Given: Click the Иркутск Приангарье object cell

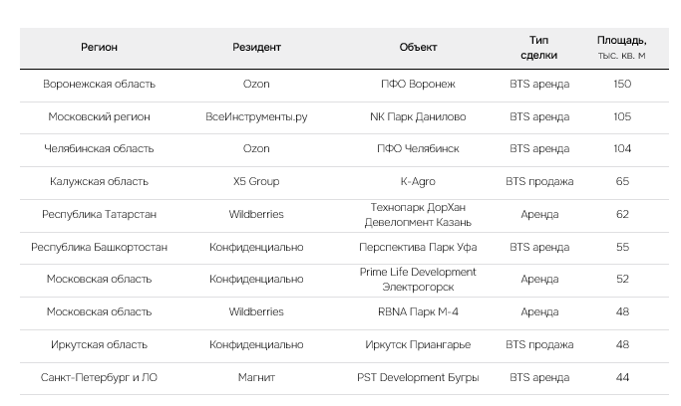Looking at the screenshot, I should (x=418, y=345).
